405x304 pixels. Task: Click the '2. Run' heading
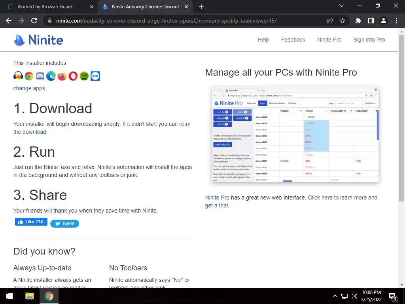tap(34, 152)
